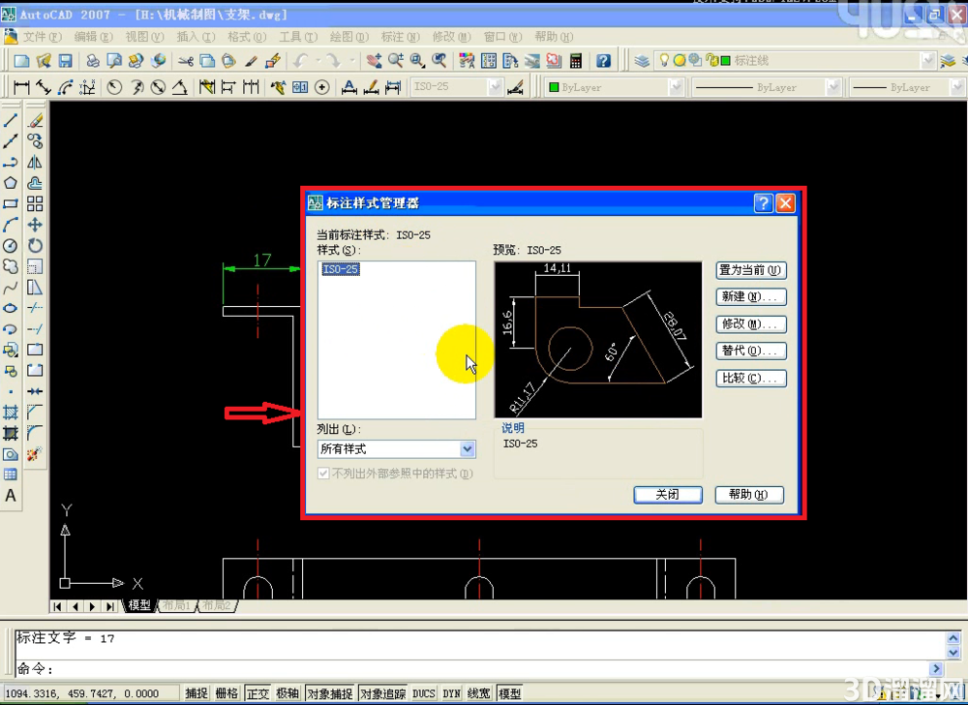Click the Hatch tool icon
The height and width of the screenshot is (705, 968).
11,413
